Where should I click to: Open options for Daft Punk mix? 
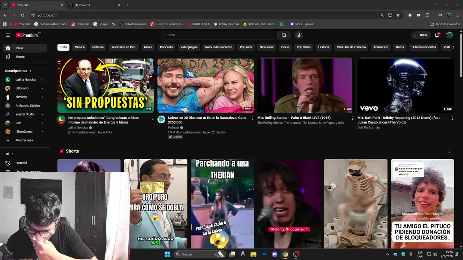[x=452, y=118]
